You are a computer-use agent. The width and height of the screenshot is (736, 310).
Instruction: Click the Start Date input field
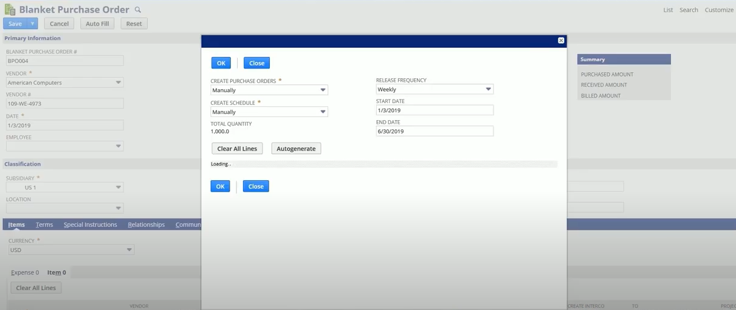[x=435, y=110]
